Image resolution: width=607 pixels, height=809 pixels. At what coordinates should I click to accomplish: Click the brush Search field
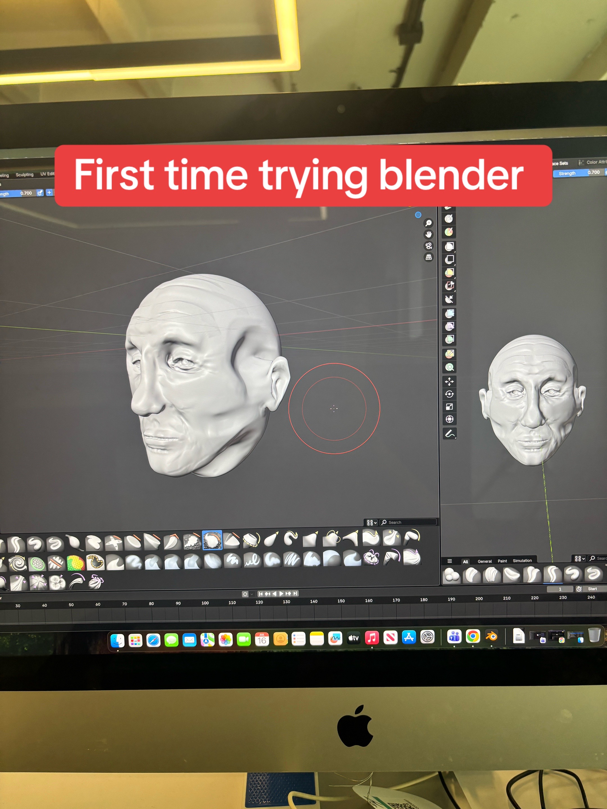point(408,522)
